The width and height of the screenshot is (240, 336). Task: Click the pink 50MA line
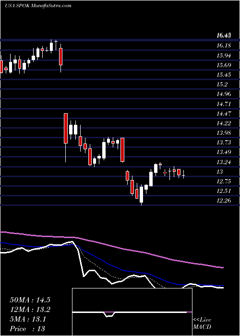112,246
